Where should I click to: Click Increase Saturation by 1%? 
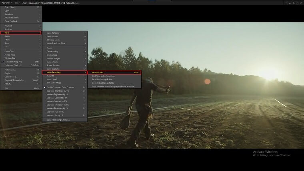coord(65,108)
